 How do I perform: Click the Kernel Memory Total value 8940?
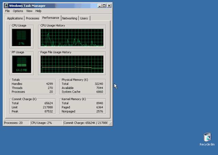[100, 103]
